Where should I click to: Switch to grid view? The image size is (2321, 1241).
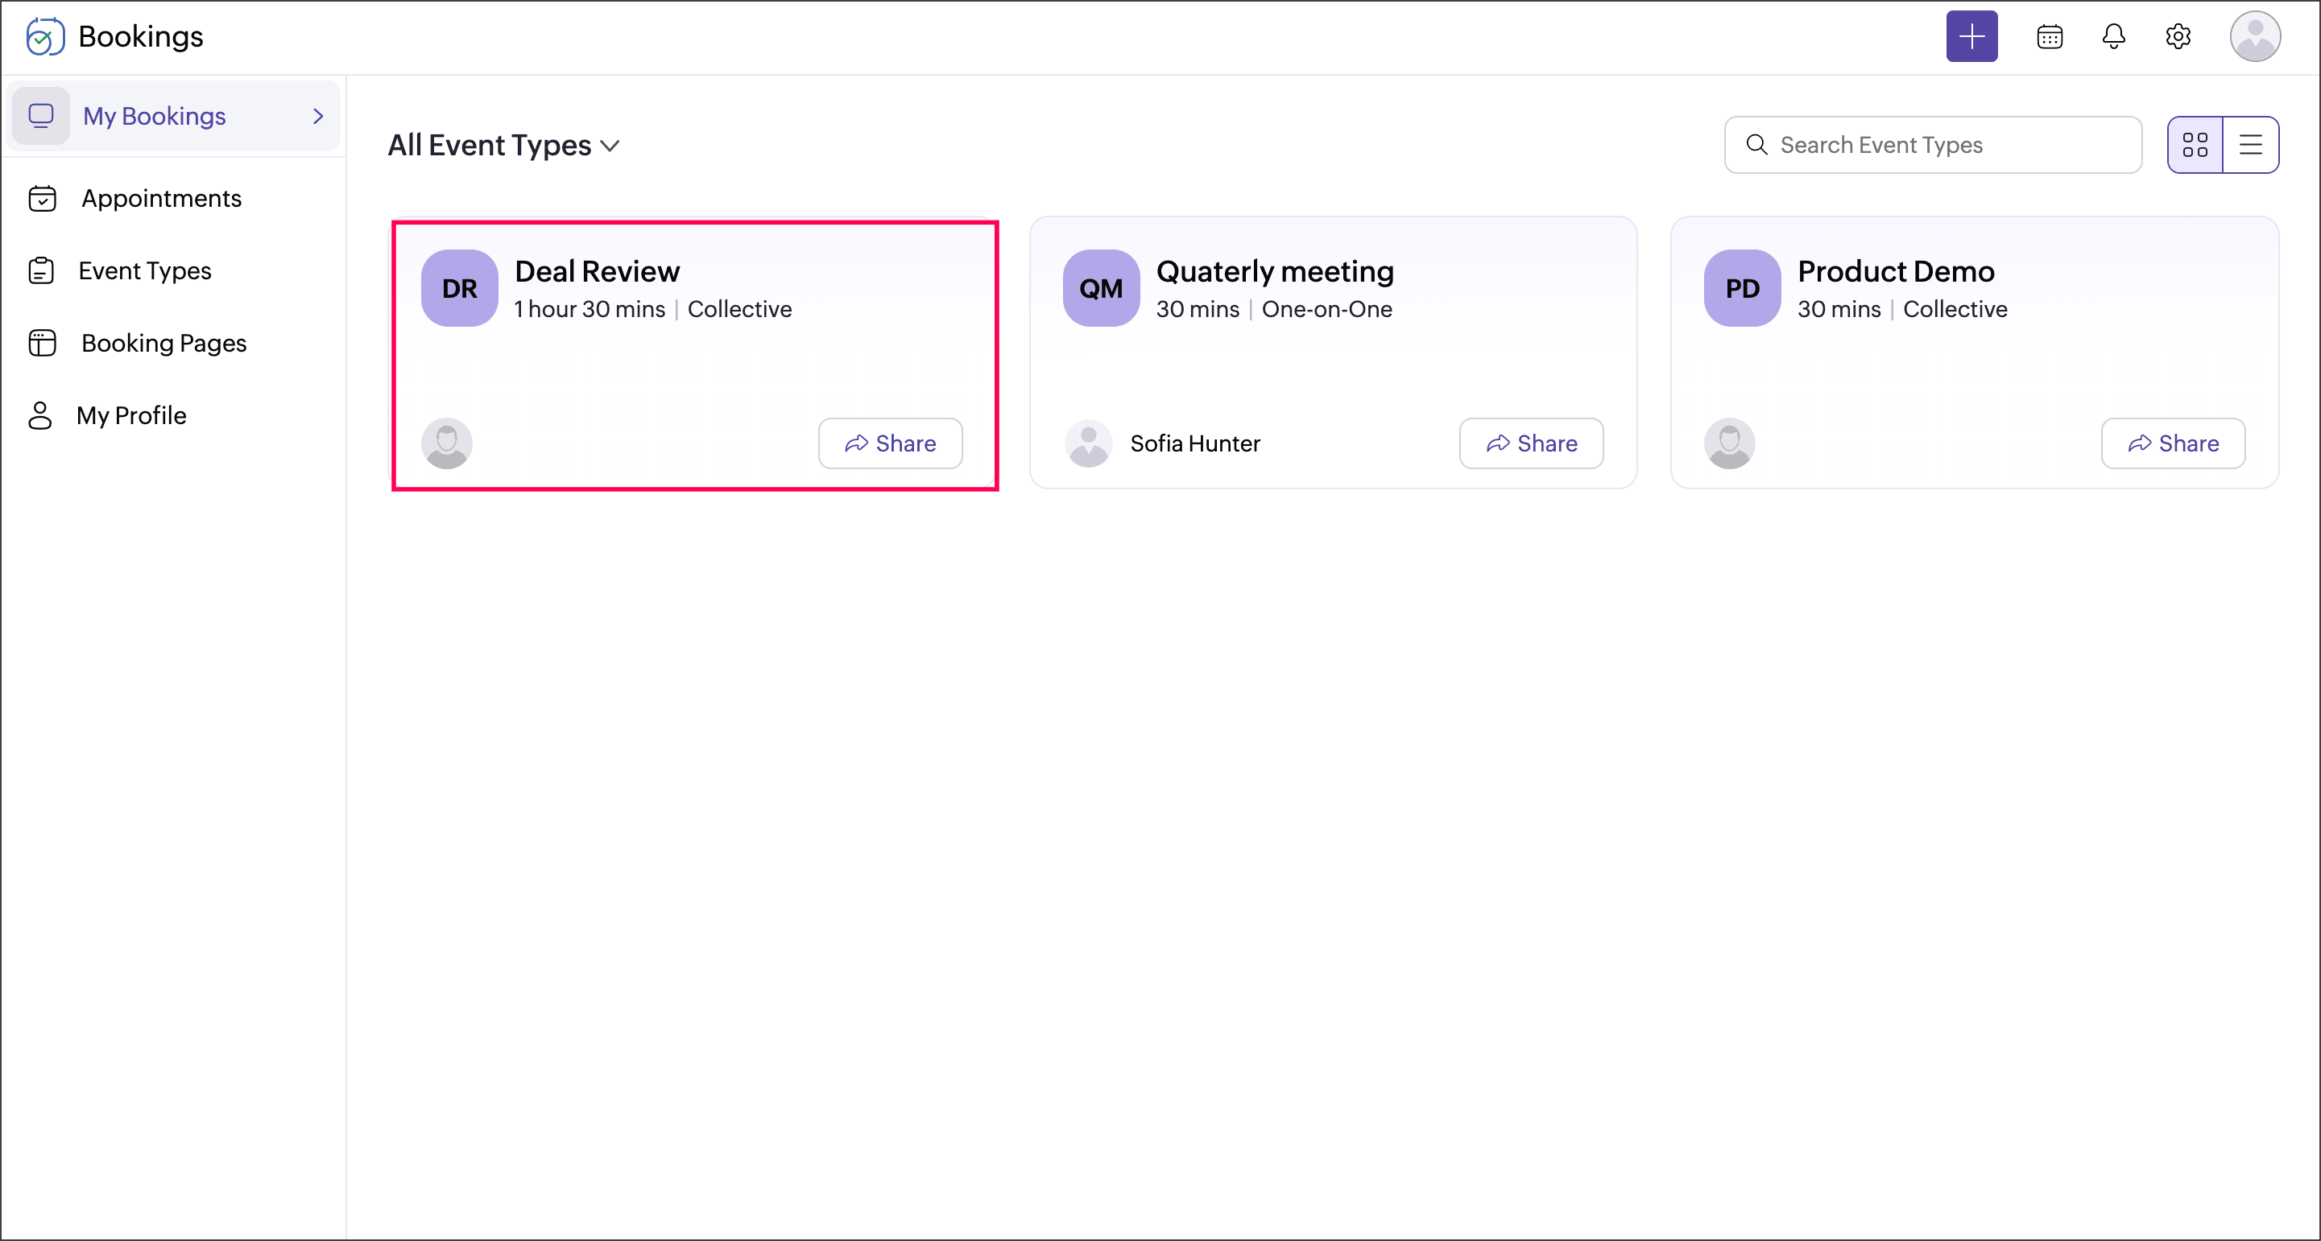click(x=2195, y=145)
